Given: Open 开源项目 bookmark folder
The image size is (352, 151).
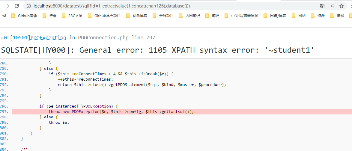Looking at the screenshot, I should (163, 16).
